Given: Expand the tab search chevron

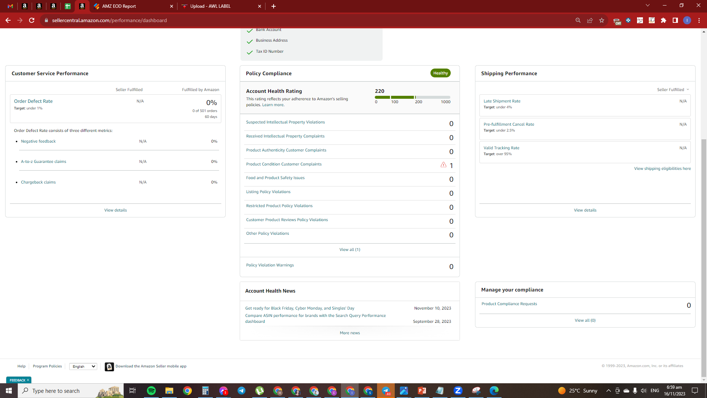Looking at the screenshot, I should (648, 5).
